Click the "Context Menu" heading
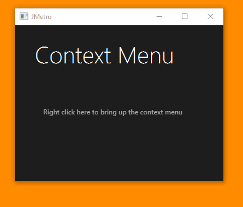This screenshot has width=243, height=207. 104,56
